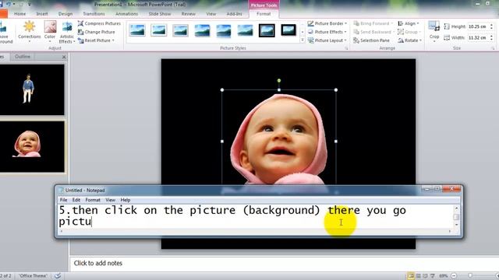Open Notepad Edit menu
499x280 pixels.
click(76, 200)
